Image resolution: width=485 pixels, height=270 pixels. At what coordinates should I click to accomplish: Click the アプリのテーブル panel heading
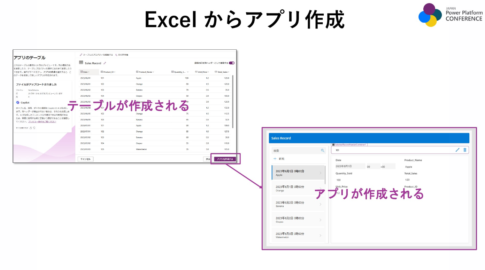(x=29, y=57)
